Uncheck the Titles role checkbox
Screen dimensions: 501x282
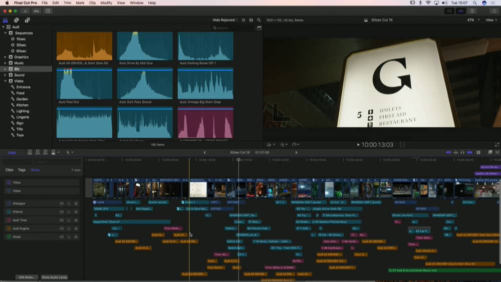coord(9,183)
